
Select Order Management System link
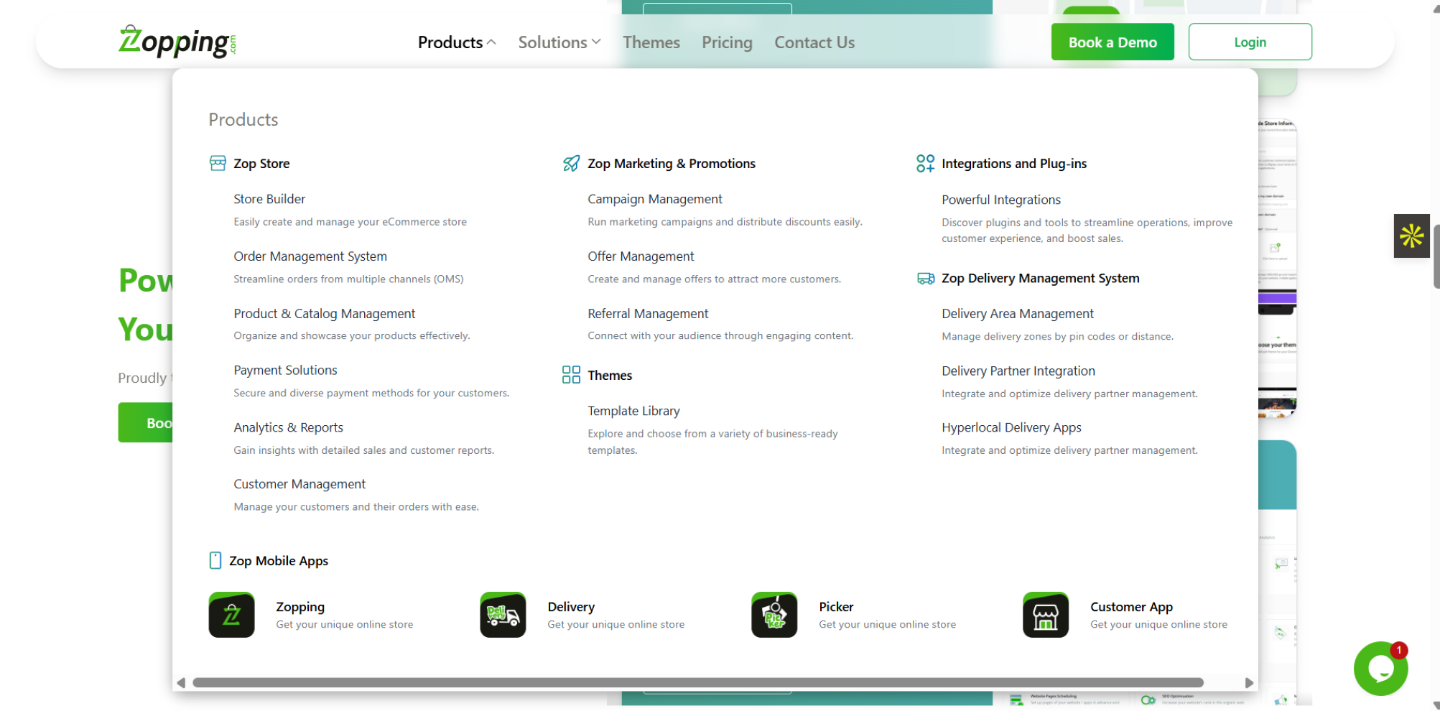point(310,256)
